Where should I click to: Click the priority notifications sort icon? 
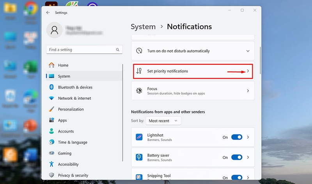[139, 71]
